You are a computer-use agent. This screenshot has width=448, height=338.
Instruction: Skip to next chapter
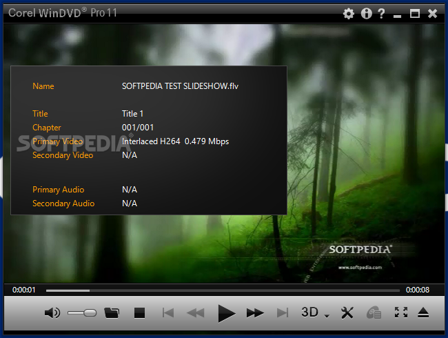(283, 313)
